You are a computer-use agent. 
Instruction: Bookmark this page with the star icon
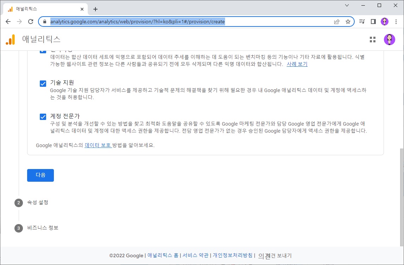coord(348,22)
